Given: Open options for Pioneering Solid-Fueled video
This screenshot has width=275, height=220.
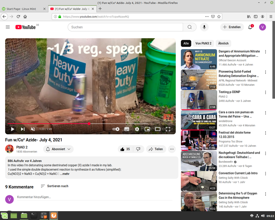Looking at the screenshot, I should coord(265,72).
